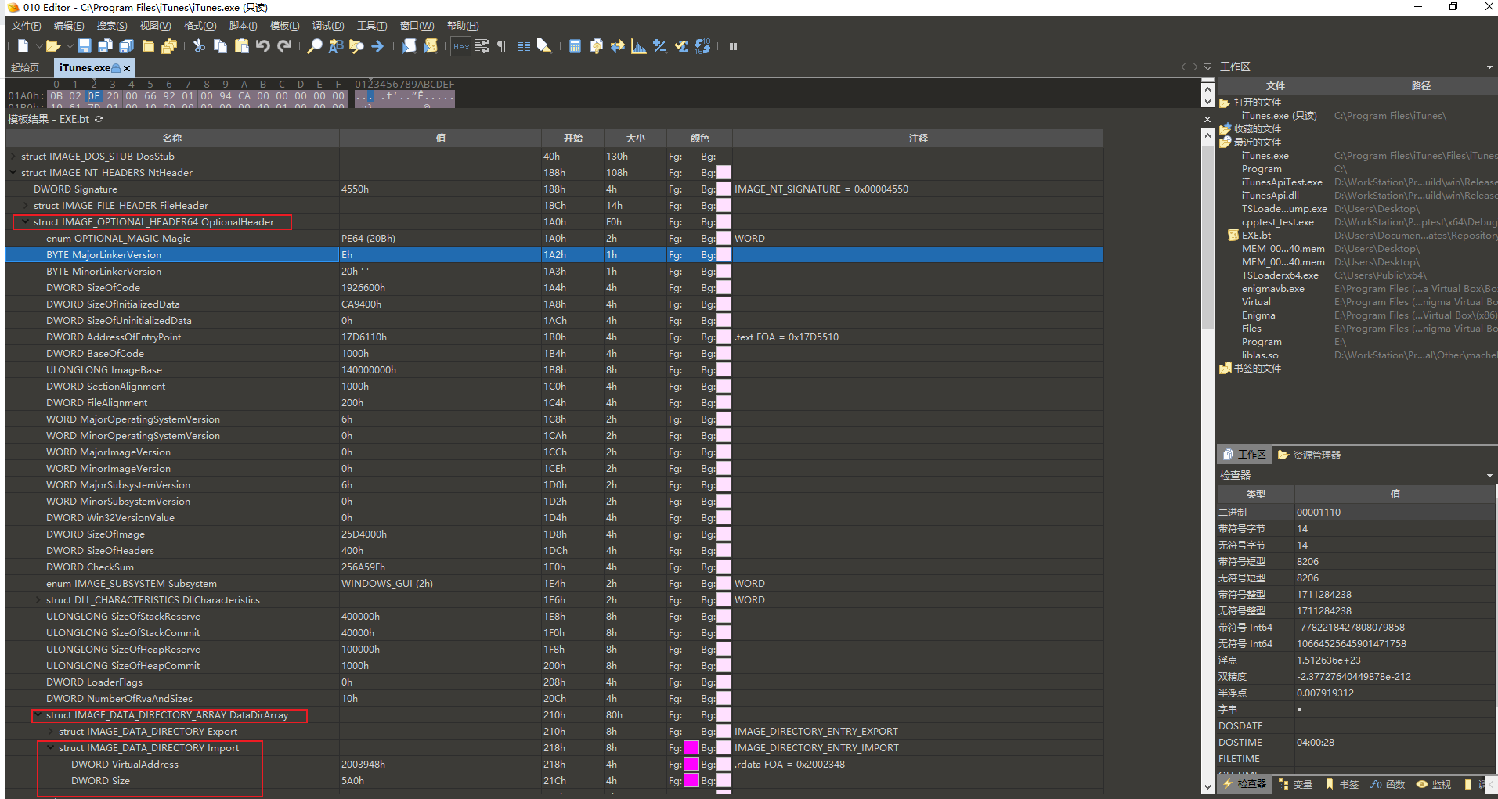The height and width of the screenshot is (799, 1498).
Task: Undo the last edit
Action: point(263,46)
